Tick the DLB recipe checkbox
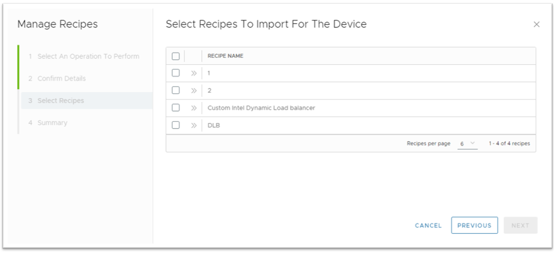The image size is (554, 253). point(176,125)
